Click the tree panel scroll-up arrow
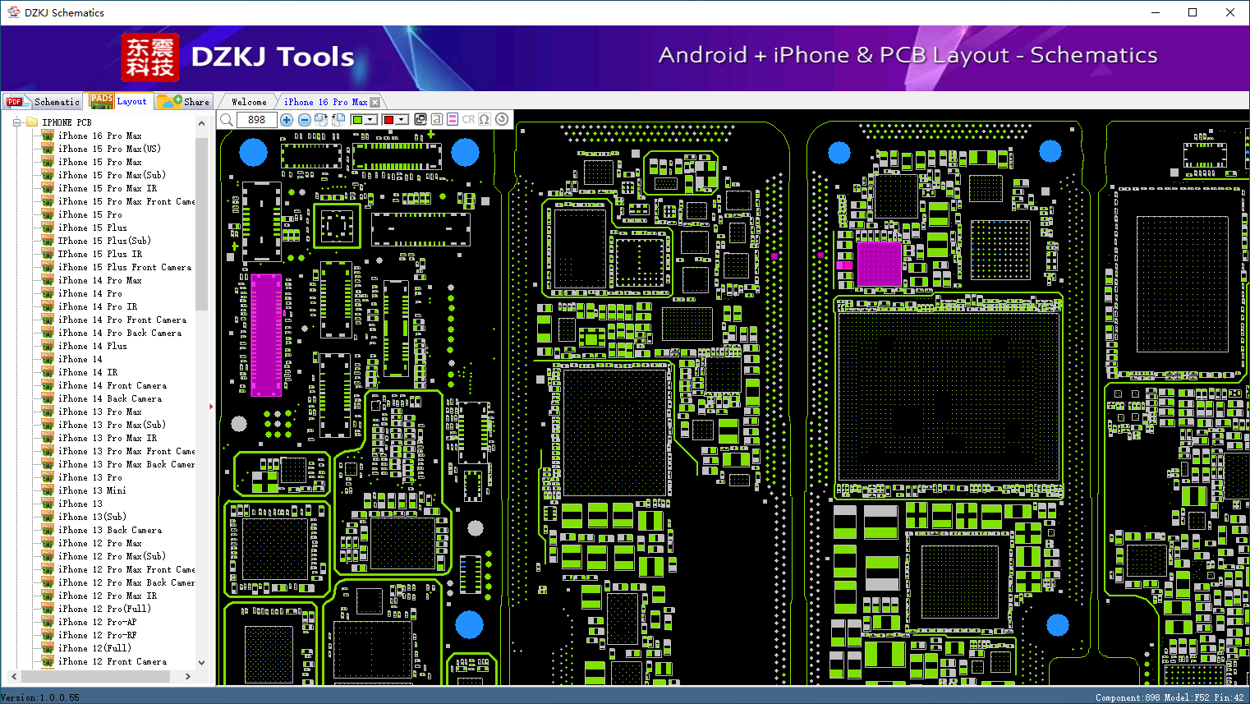This screenshot has height=704, width=1250. pyautogui.click(x=202, y=123)
